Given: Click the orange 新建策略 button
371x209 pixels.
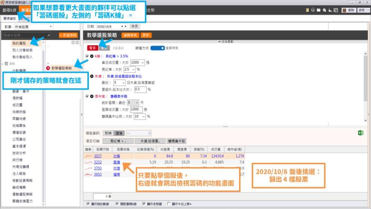Looking at the screenshot, I should (x=68, y=35).
